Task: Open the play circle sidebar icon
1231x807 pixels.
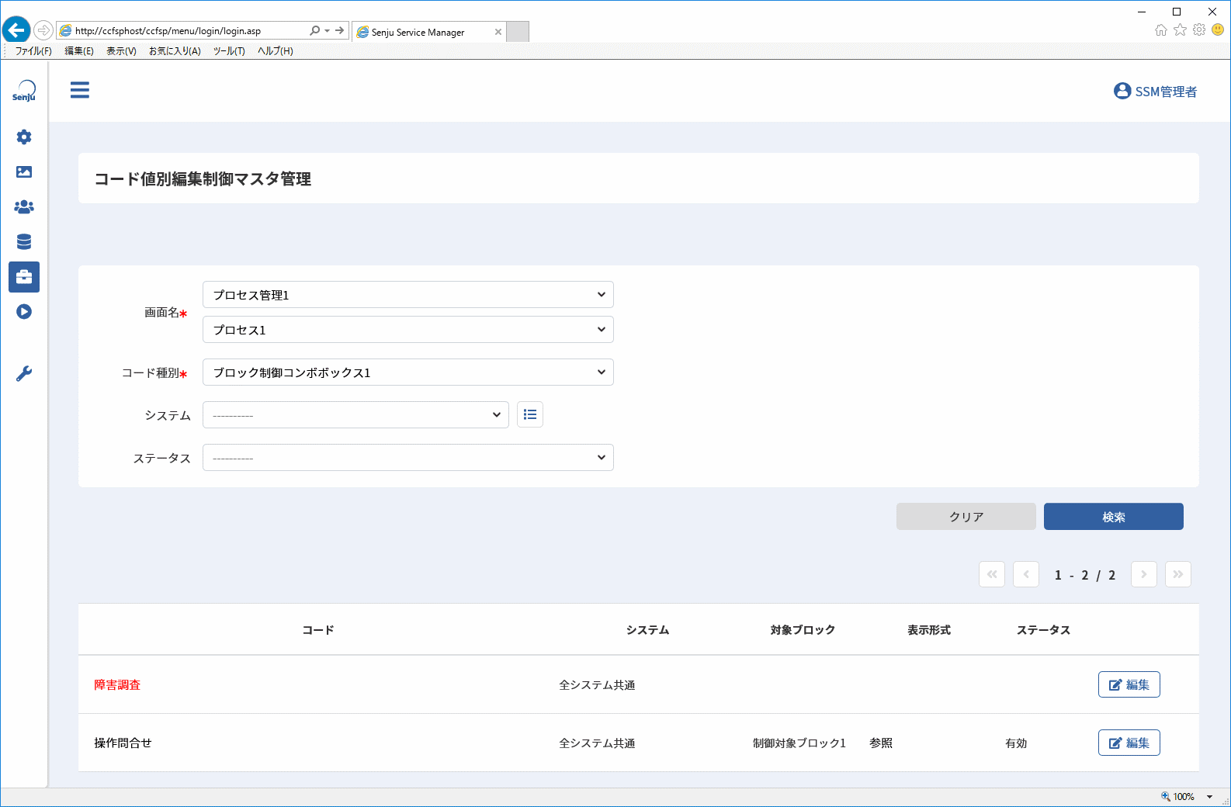Action: tap(24, 312)
